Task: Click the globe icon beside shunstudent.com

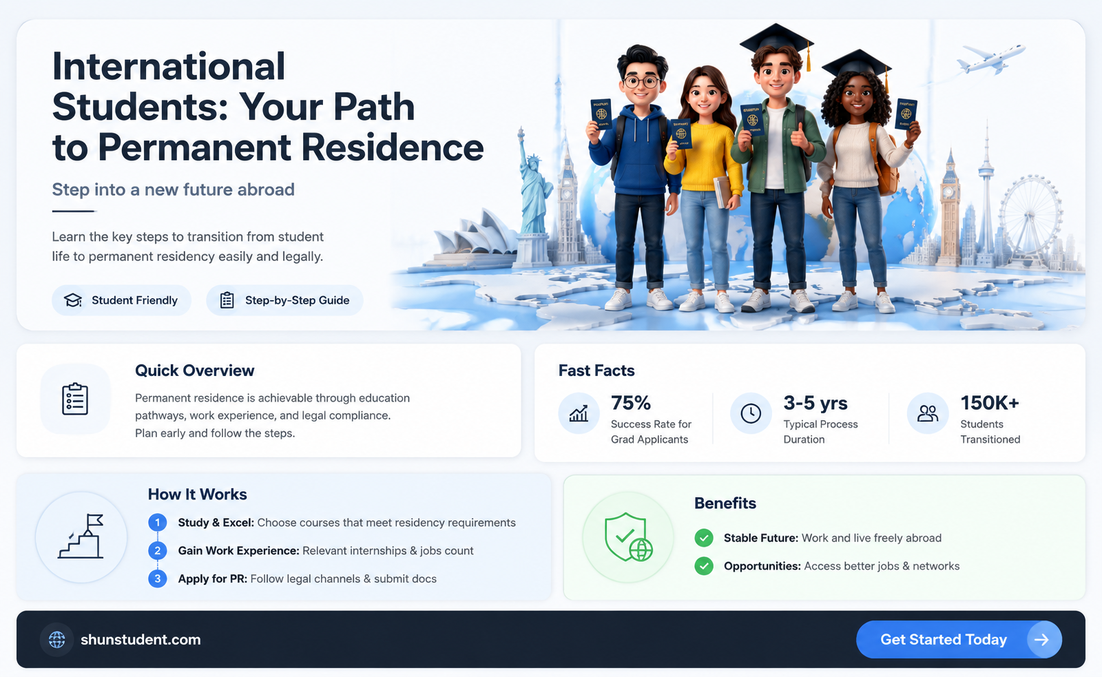Action: click(x=57, y=640)
